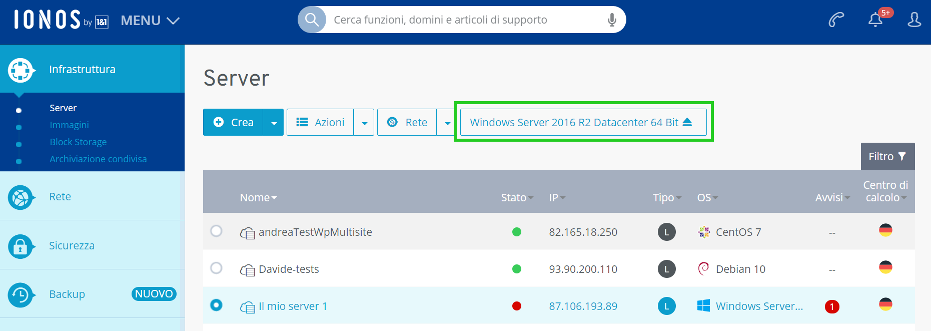The width and height of the screenshot is (931, 331).
Task: Click the Windows logo icon
Action: pos(704,305)
